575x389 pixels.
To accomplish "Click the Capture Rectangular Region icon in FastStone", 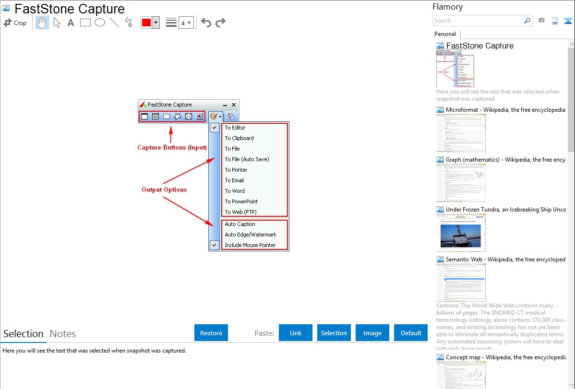I will [167, 117].
